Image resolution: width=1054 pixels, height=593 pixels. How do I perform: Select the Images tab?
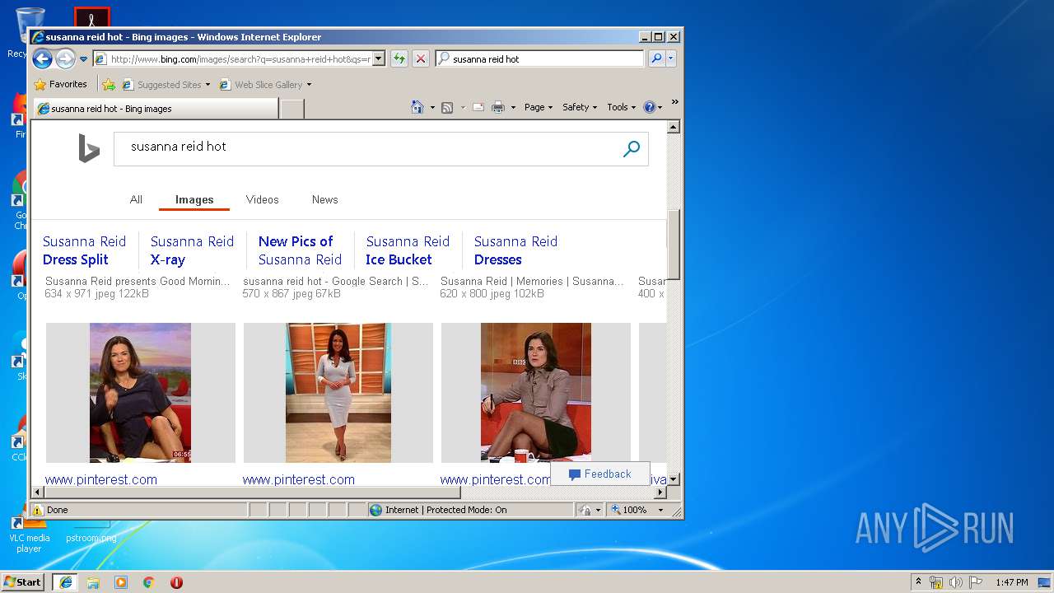point(194,199)
